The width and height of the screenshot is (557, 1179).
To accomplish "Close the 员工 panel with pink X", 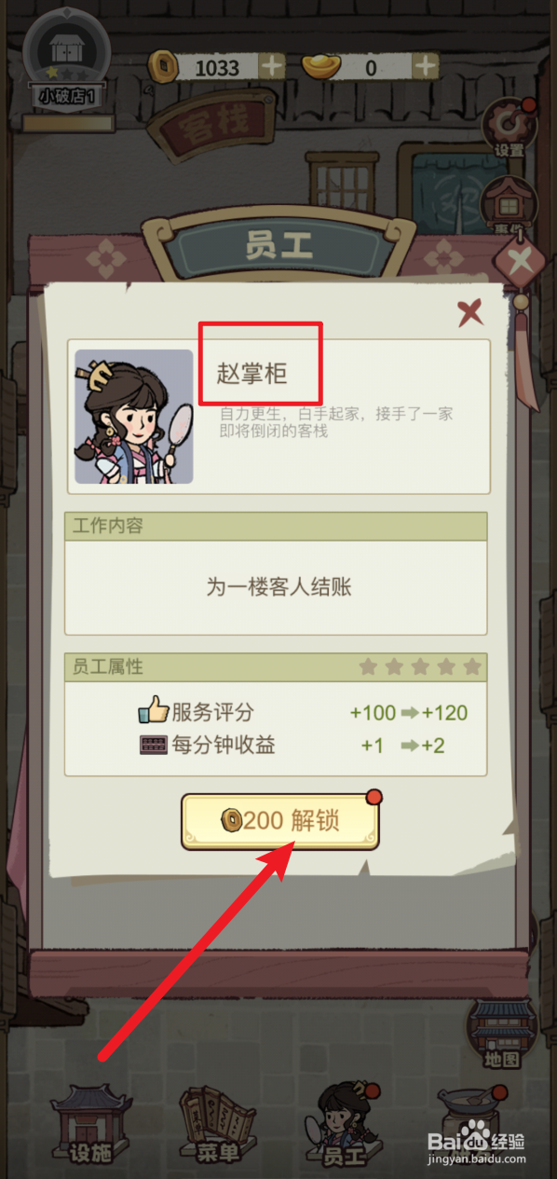I will (x=520, y=259).
